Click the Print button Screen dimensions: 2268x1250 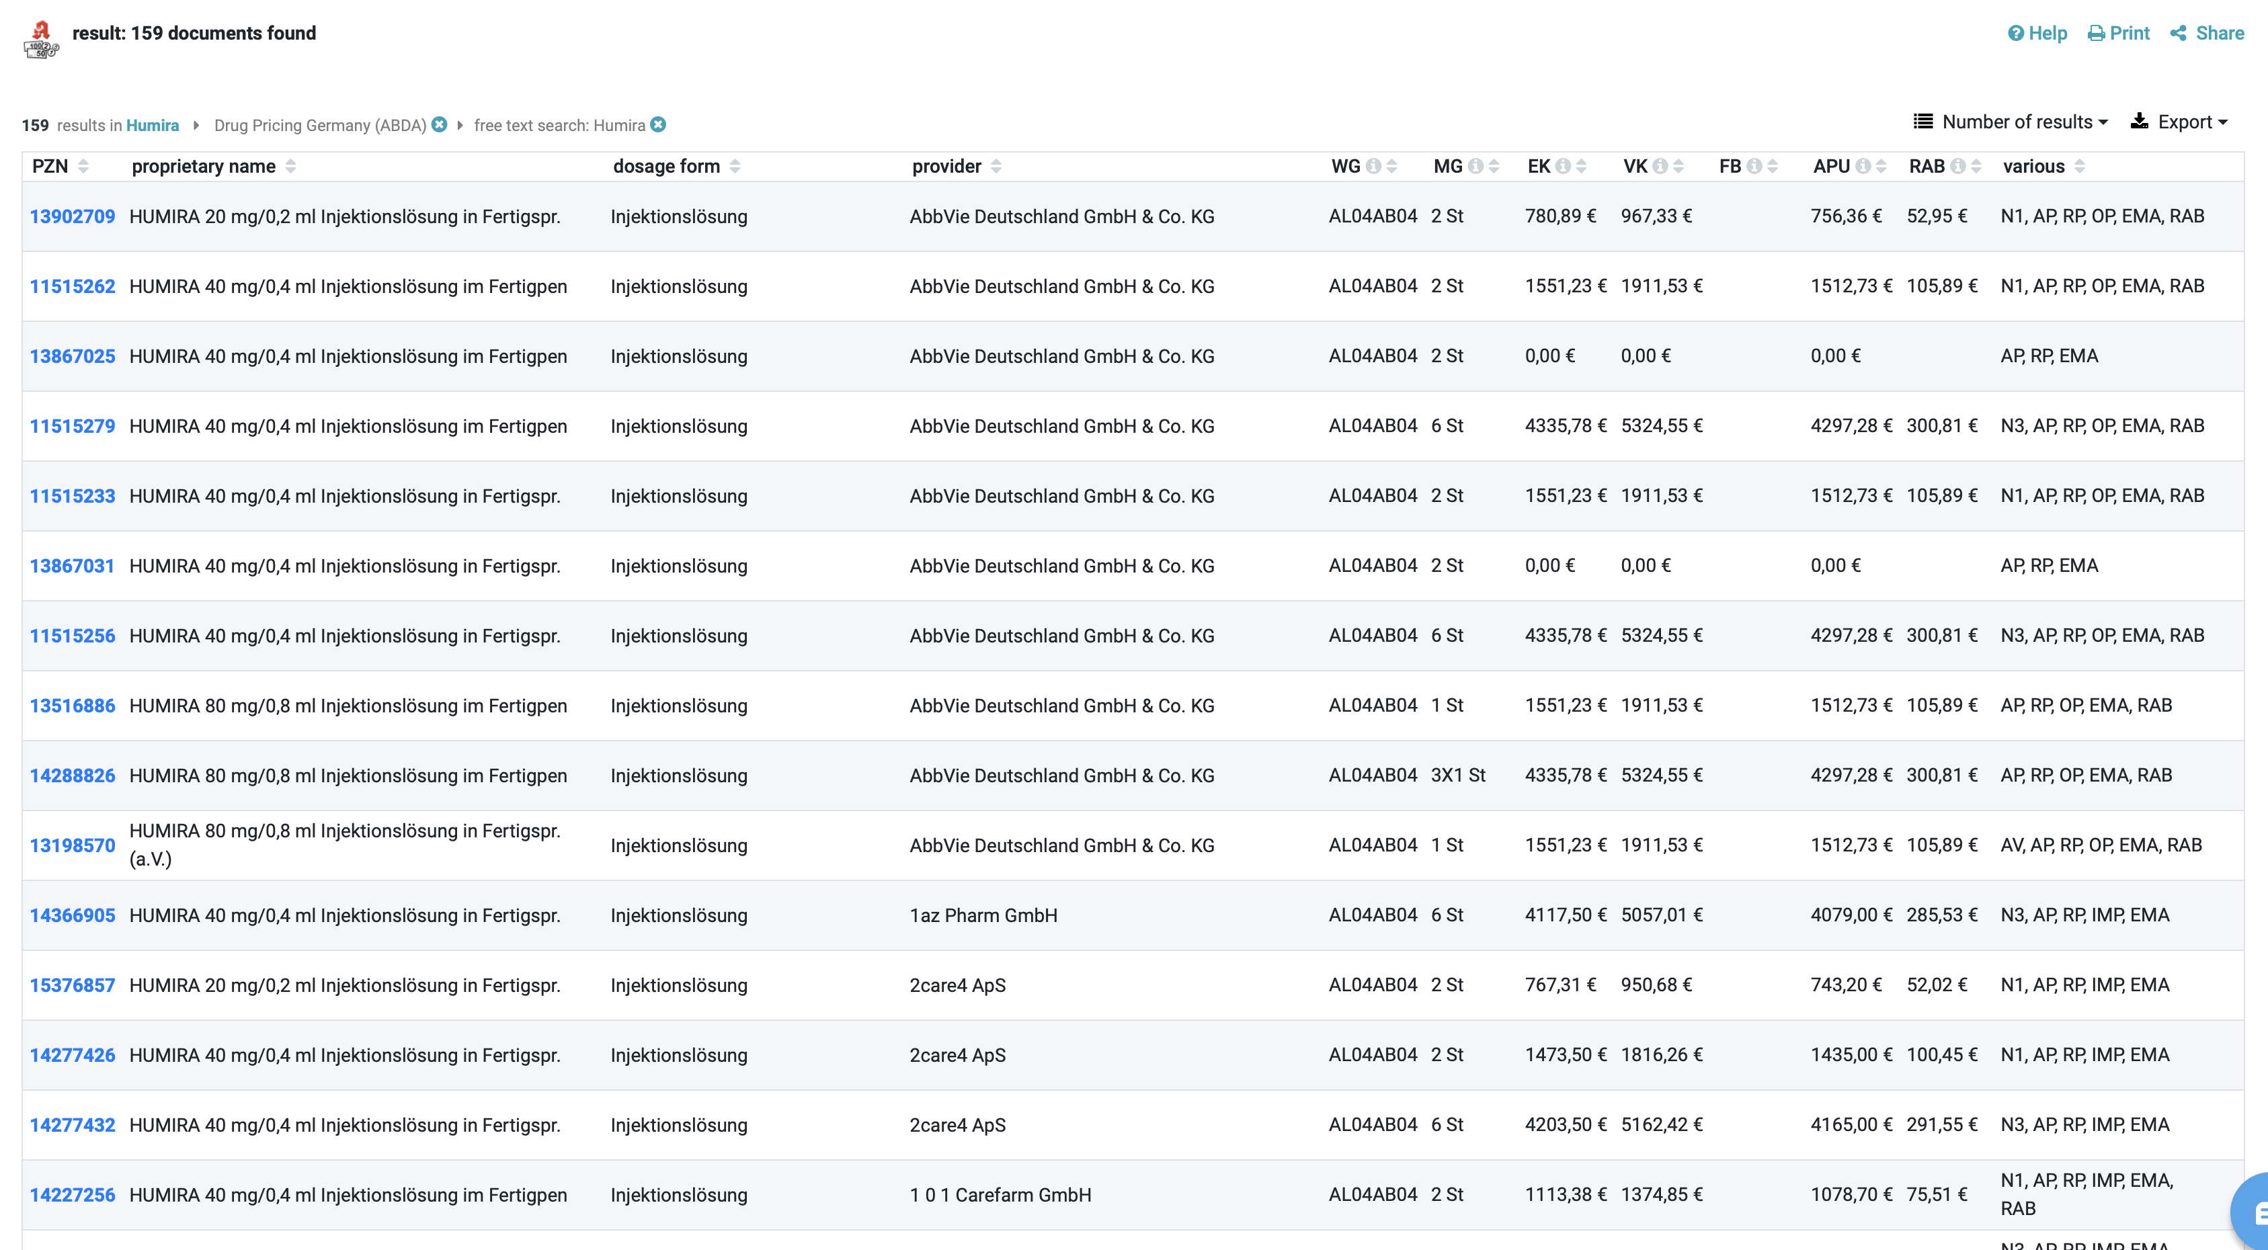tap(2118, 34)
